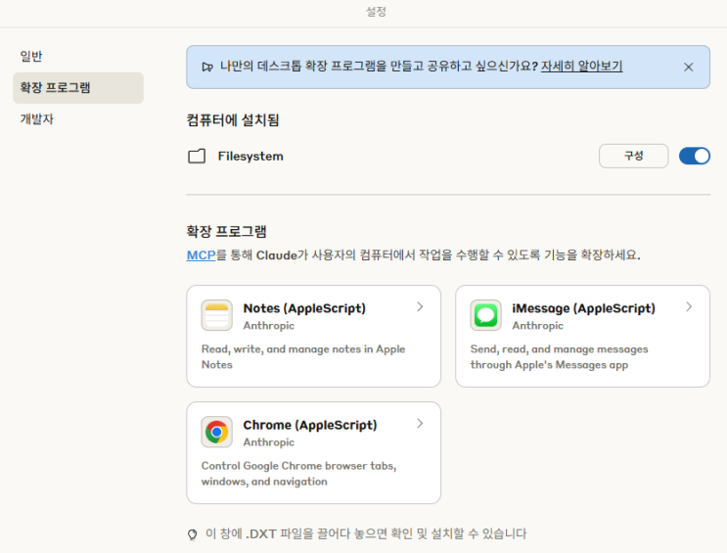Viewport: 727px width, 553px height.
Task: Select 확장 프로그램 in the sidebar
Action: [78, 88]
